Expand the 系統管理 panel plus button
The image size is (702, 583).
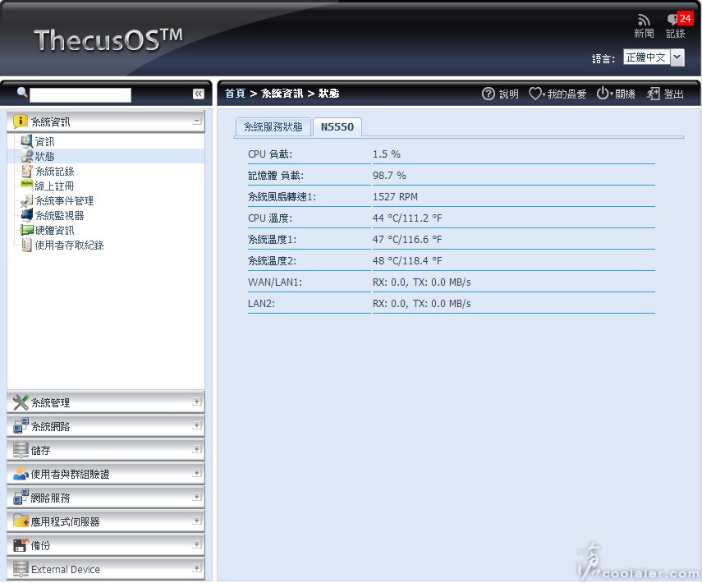(x=196, y=402)
